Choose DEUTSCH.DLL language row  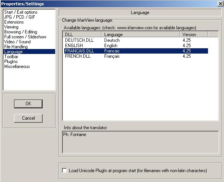(136, 40)
